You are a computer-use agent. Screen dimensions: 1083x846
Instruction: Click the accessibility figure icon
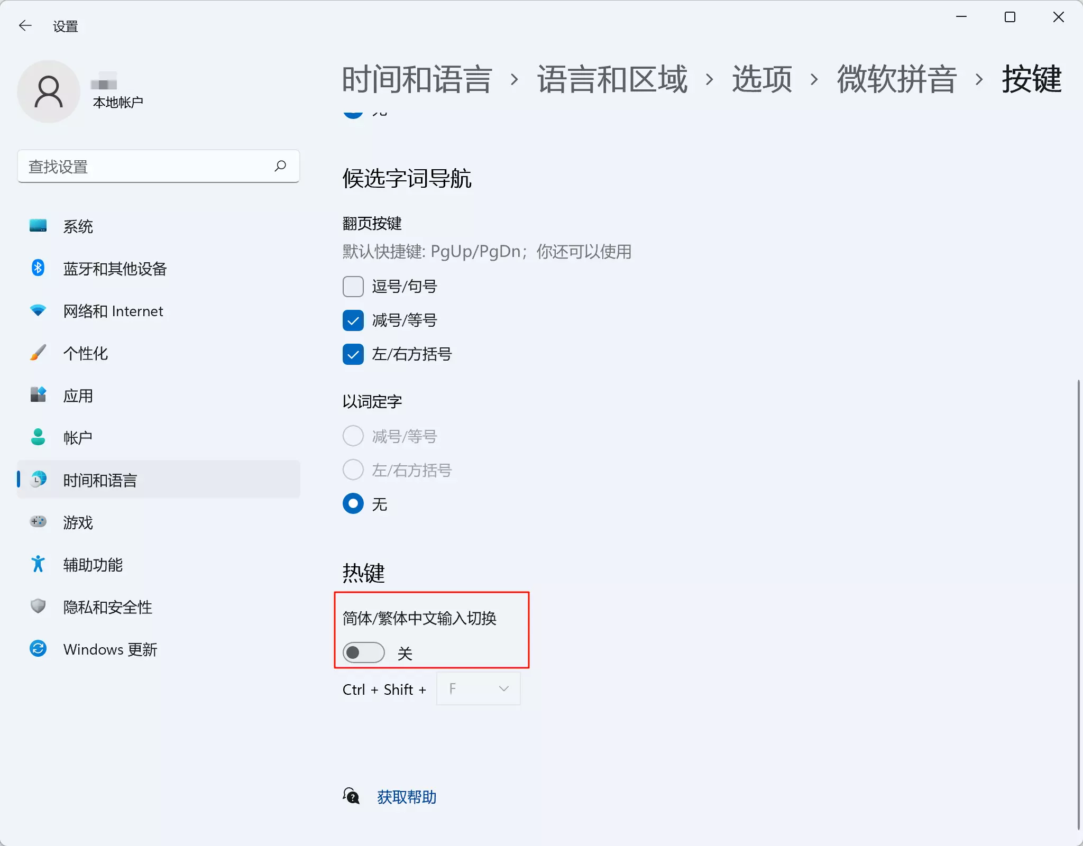pos(38,564)
